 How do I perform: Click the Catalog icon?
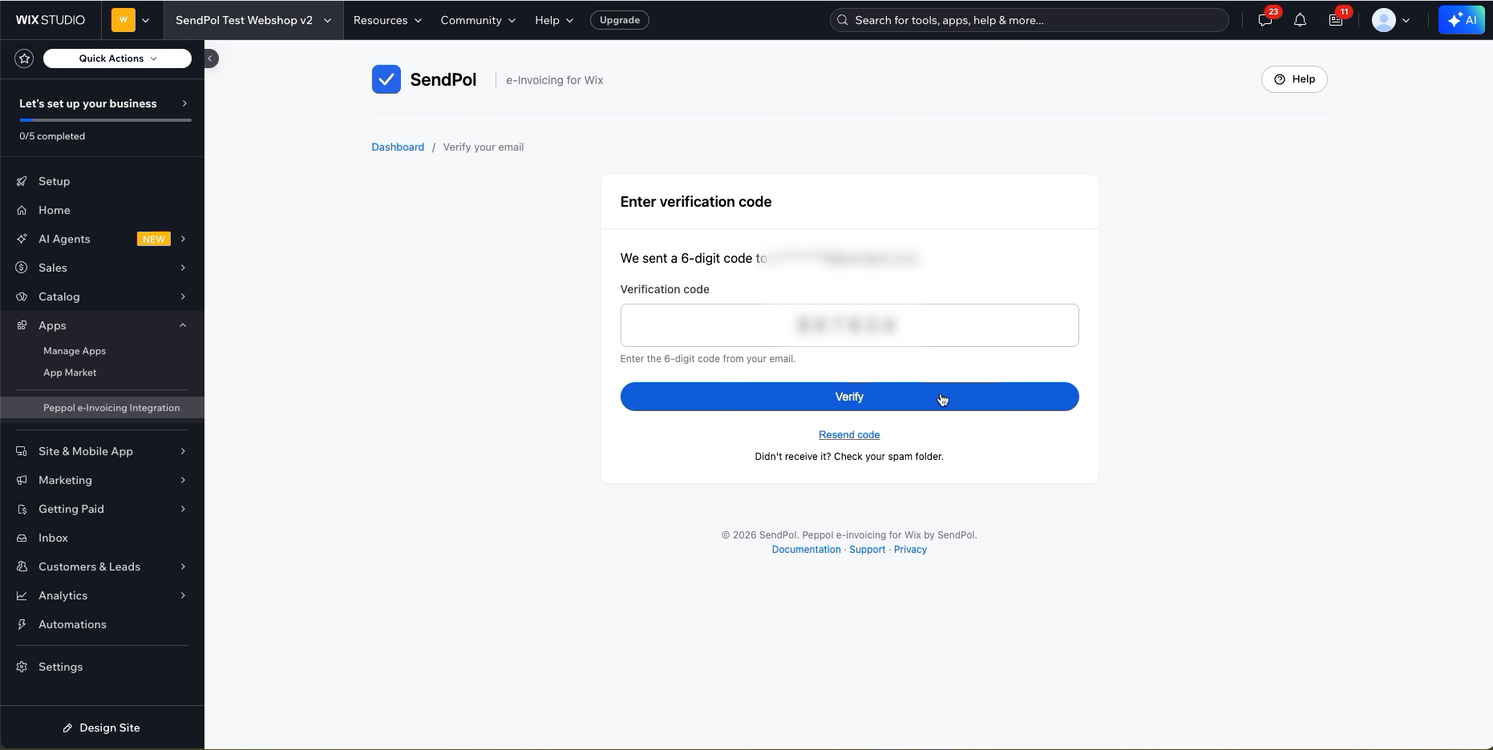[22, 296]
